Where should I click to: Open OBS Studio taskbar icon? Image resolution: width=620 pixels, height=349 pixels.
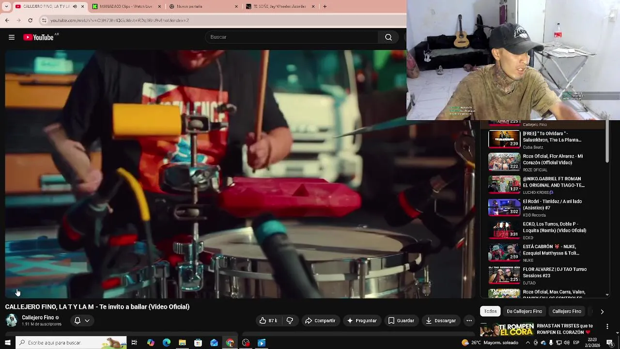pos(246,343)
